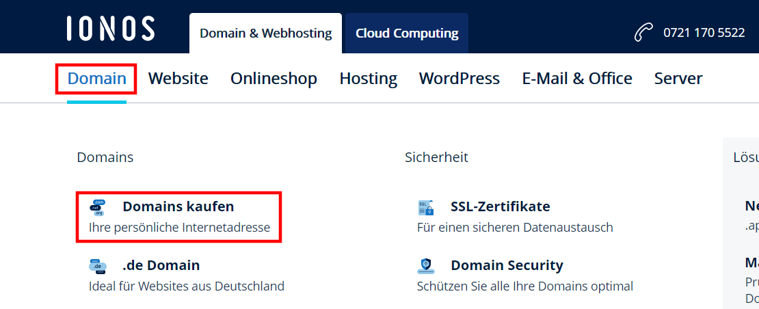Open the E-Mail & Office menu
This screenshot has height=309, width=759.
[576, 79]
